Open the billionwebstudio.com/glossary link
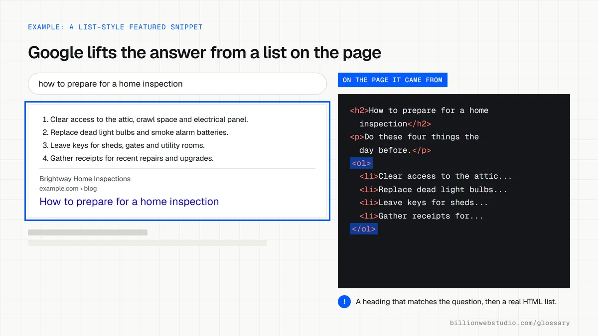598x336 pixels. [x=510, y=323]
